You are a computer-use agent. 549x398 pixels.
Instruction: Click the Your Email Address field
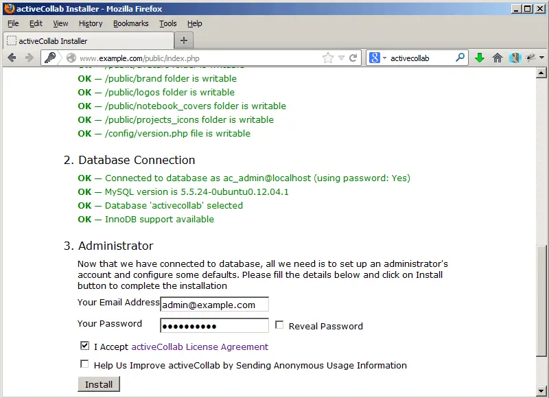(x=214, y=304)
